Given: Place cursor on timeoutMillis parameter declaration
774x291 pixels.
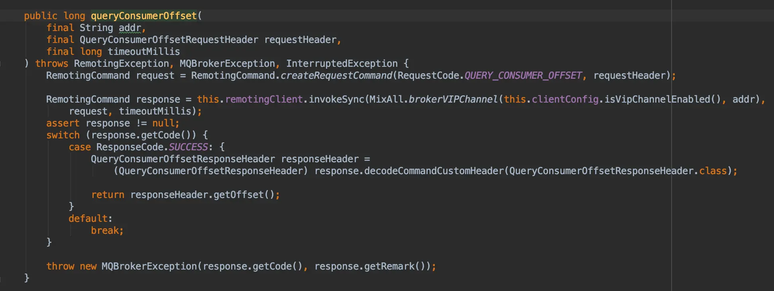Looking at the screenshot, I should tap(144, 52).
